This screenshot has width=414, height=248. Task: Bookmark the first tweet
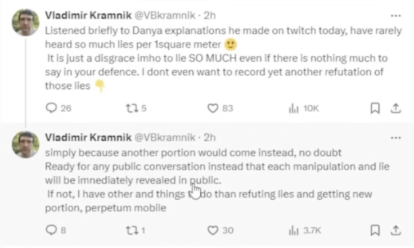pos(375,109)
